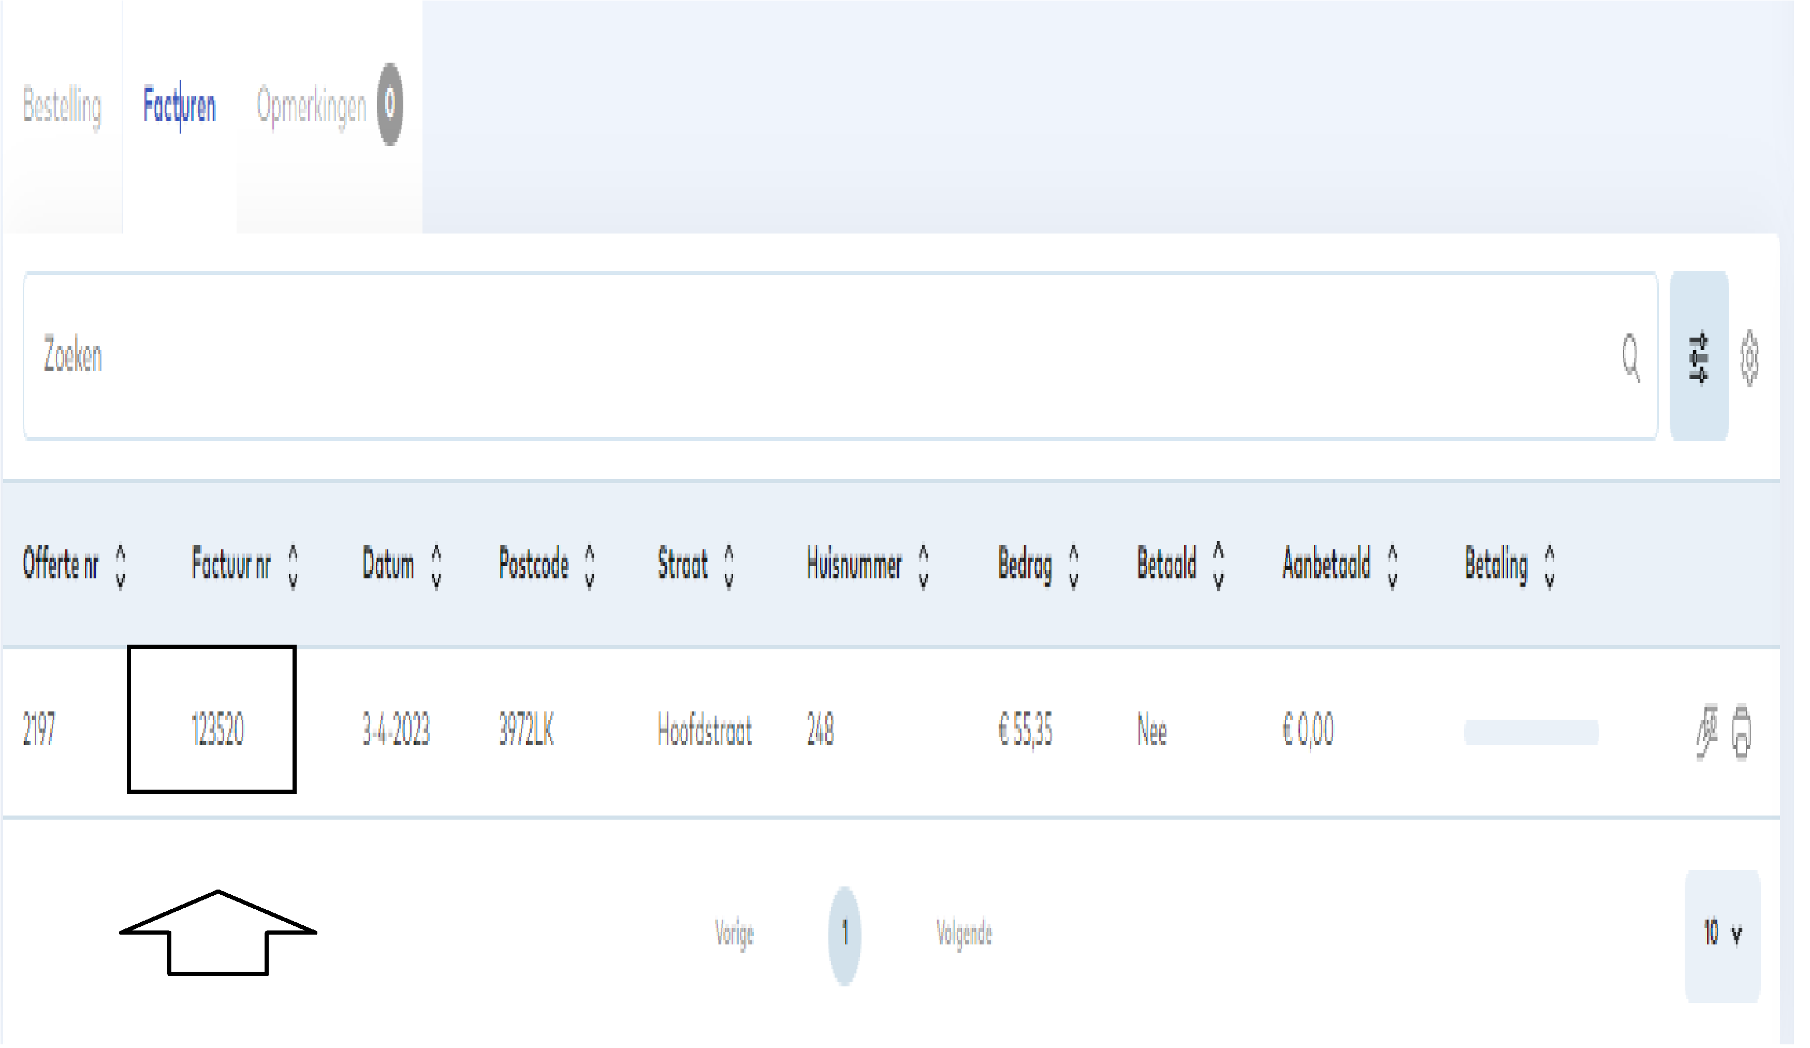Click the search magnifier icon
The image size is (1810, 1048).
[x=1630, y=356]
